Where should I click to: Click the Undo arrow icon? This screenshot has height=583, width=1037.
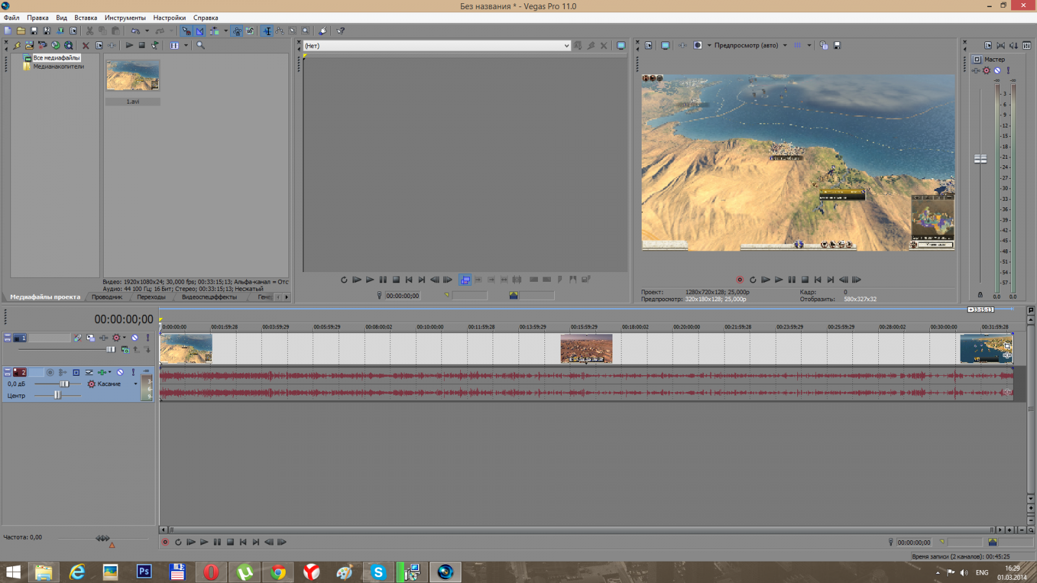point(135,30)
